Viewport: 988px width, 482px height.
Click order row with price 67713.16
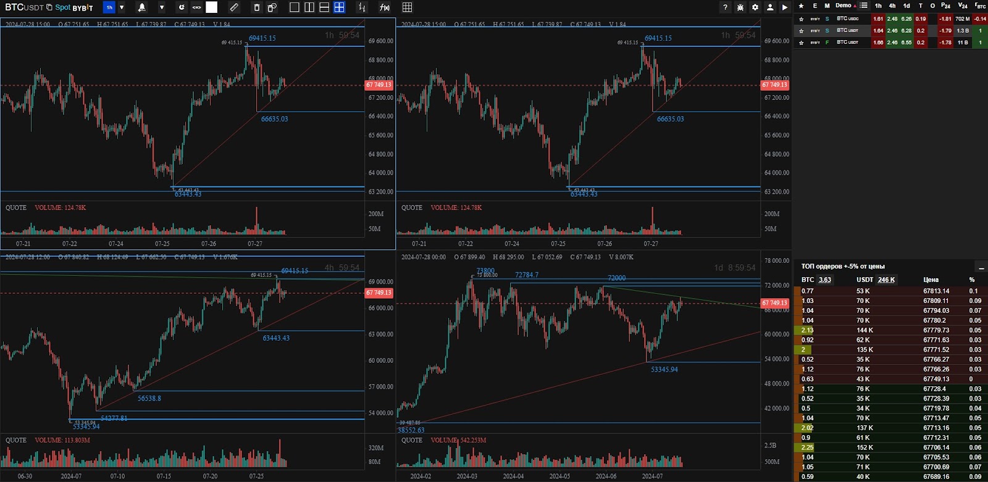891,428
